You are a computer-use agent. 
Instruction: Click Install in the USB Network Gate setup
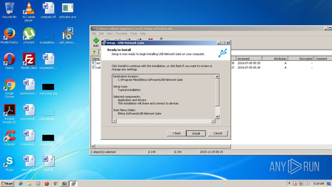point(196,133)
